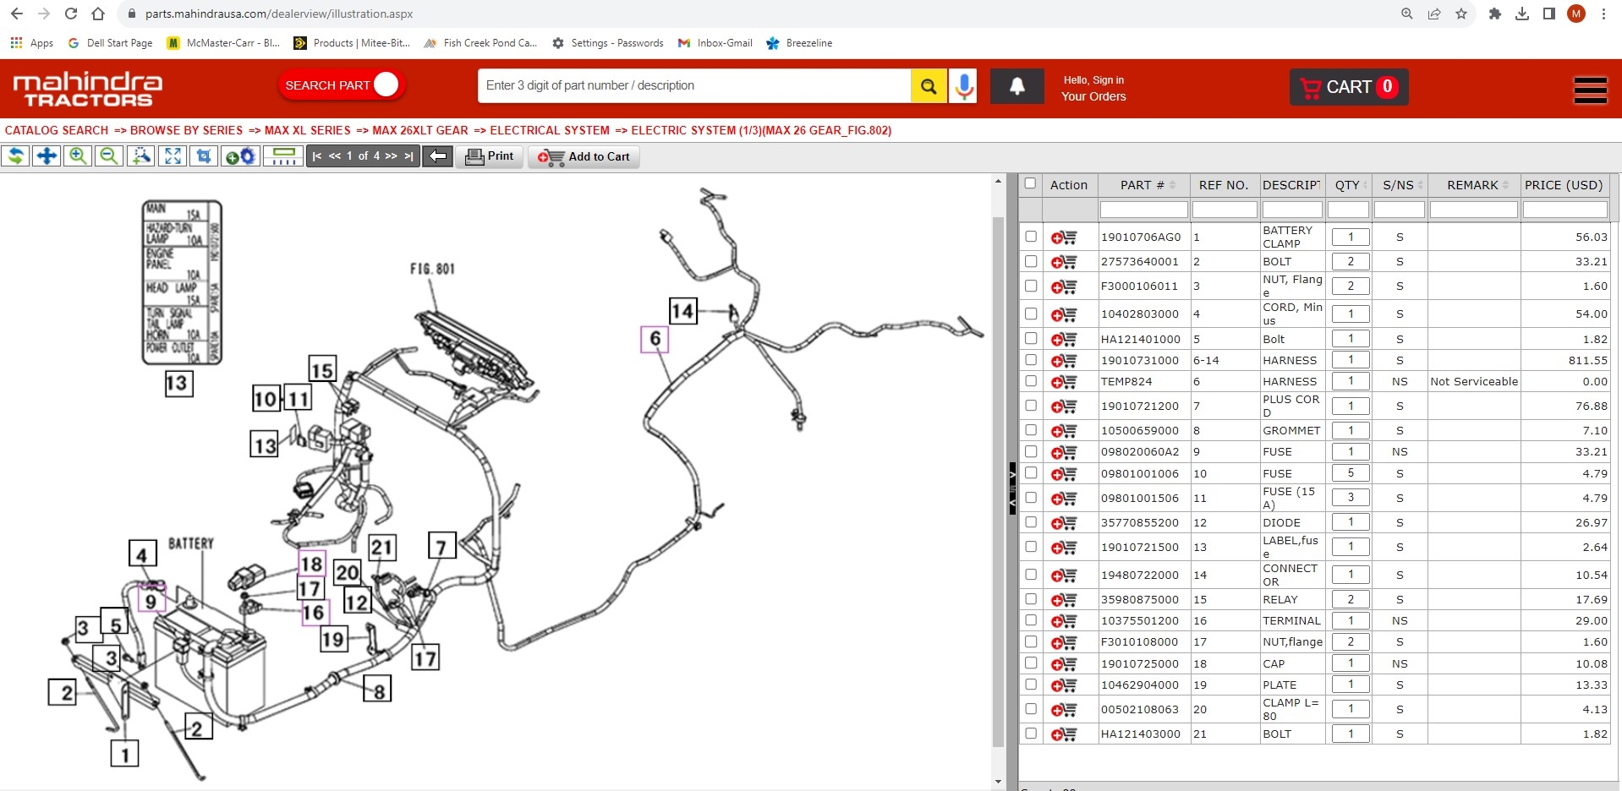Screen dimensions: 1622x791
Task: Bookmark this page with the star icon
Action: coord(1461,14)
